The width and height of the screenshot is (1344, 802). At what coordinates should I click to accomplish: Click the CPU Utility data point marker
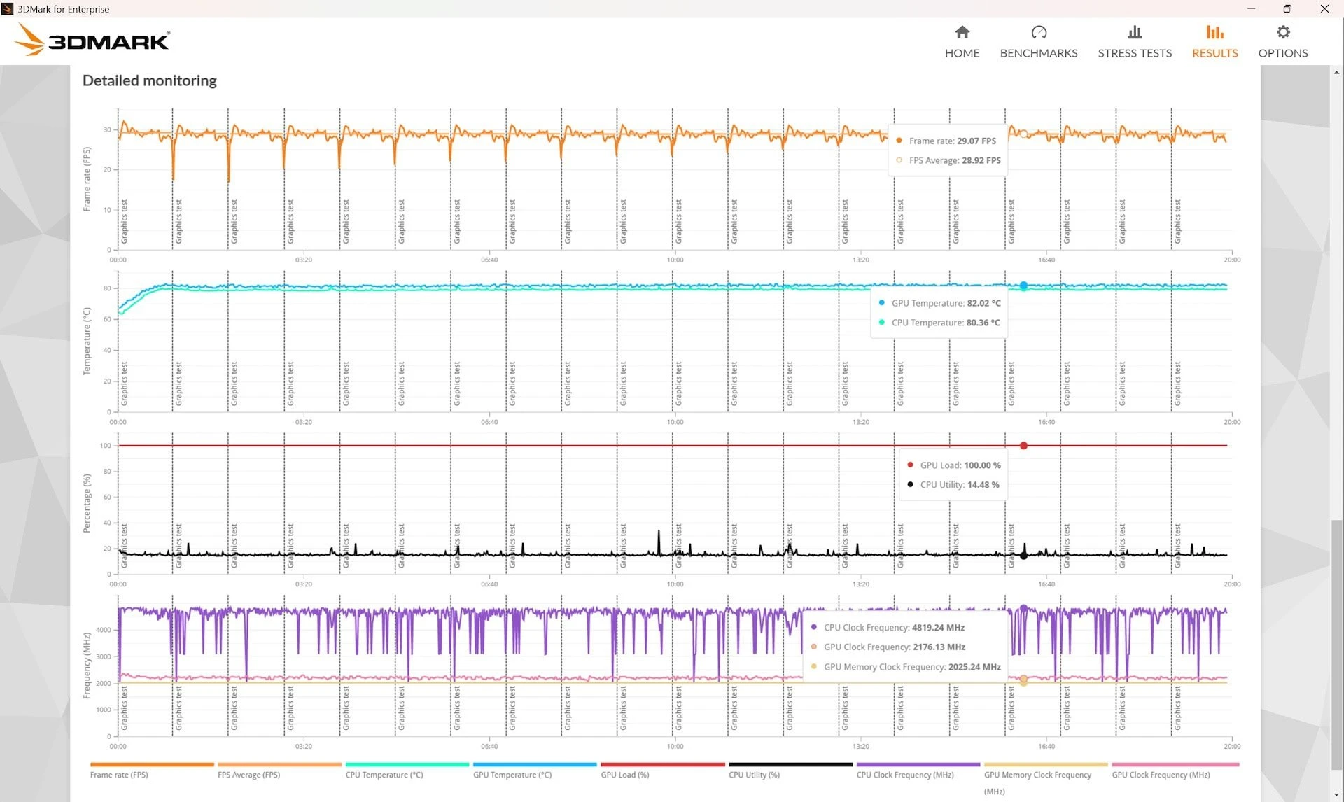click(x=1023, y=556)
